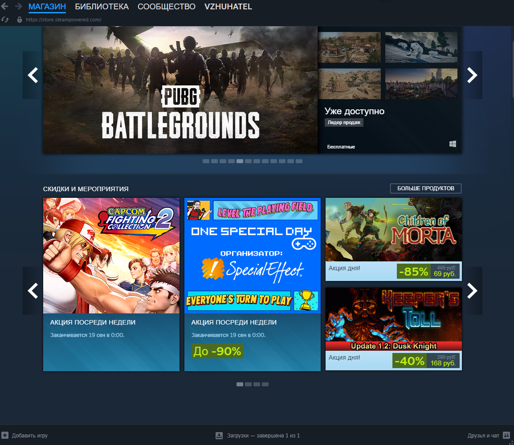View the PUBG village screenshot thumbnail
Image resolution: width=514 pixels, height=445 pixels.
point(350,48)
